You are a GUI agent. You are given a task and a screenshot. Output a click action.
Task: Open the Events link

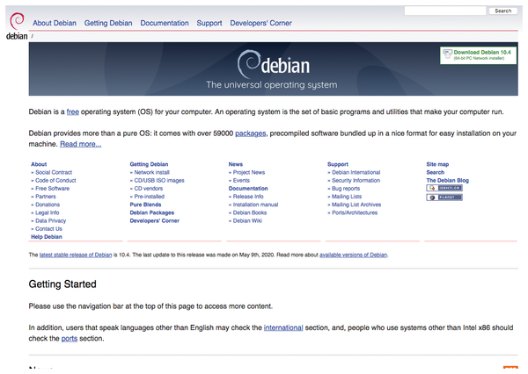pyautogui.click(x=241, y=181)
